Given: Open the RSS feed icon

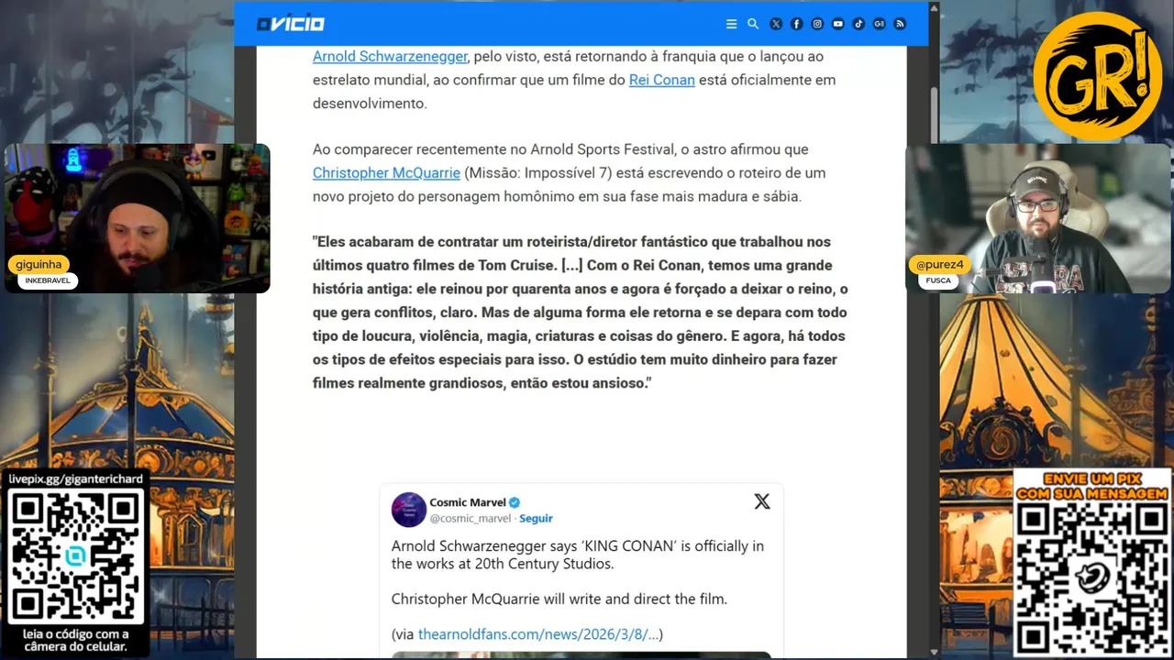Looking at the screenshot, I should pyautogui.click(x=900, y=24).
